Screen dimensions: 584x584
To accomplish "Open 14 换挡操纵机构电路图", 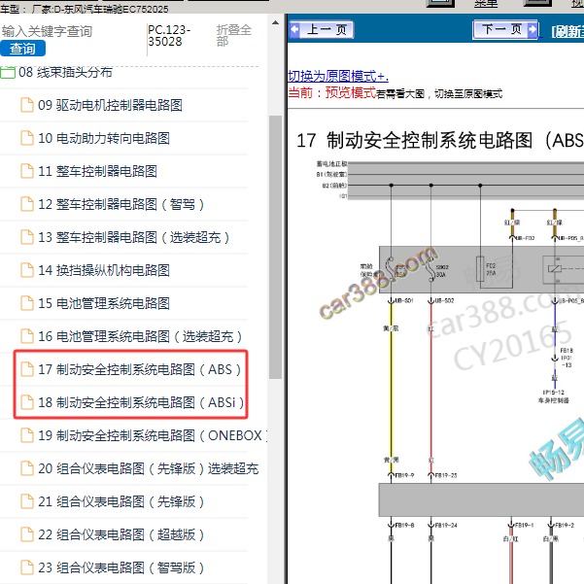I will 104,270.
